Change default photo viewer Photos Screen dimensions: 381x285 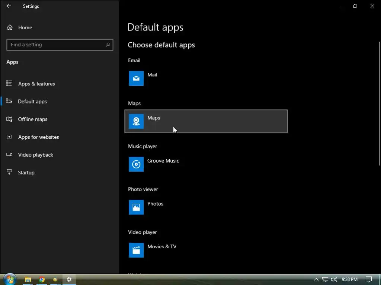206,207
